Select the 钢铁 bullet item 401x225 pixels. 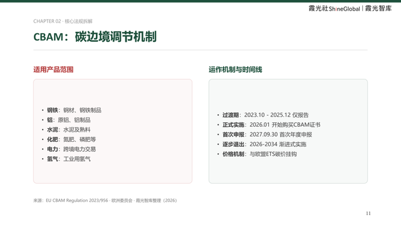pyautogui.click(x=71, y=110)
